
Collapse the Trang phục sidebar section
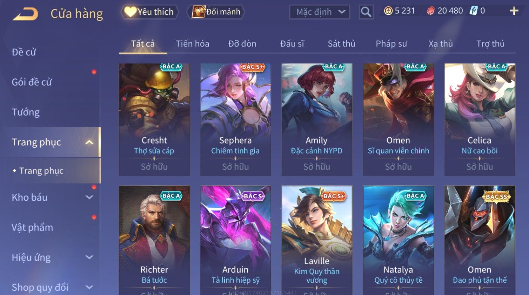coord(89,142)
